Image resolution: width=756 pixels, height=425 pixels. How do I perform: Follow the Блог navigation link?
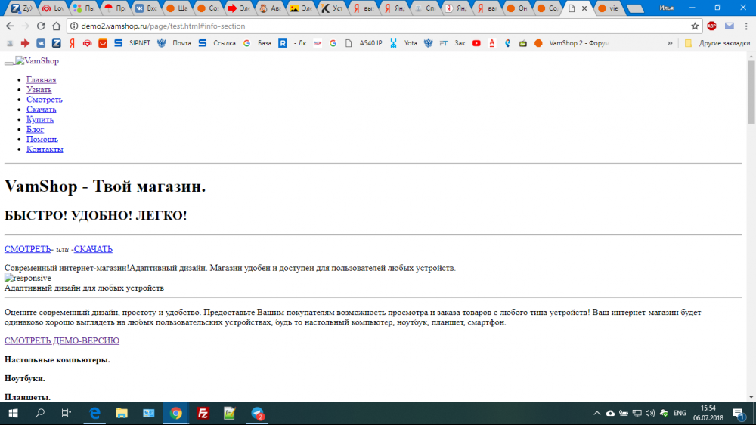36,130
